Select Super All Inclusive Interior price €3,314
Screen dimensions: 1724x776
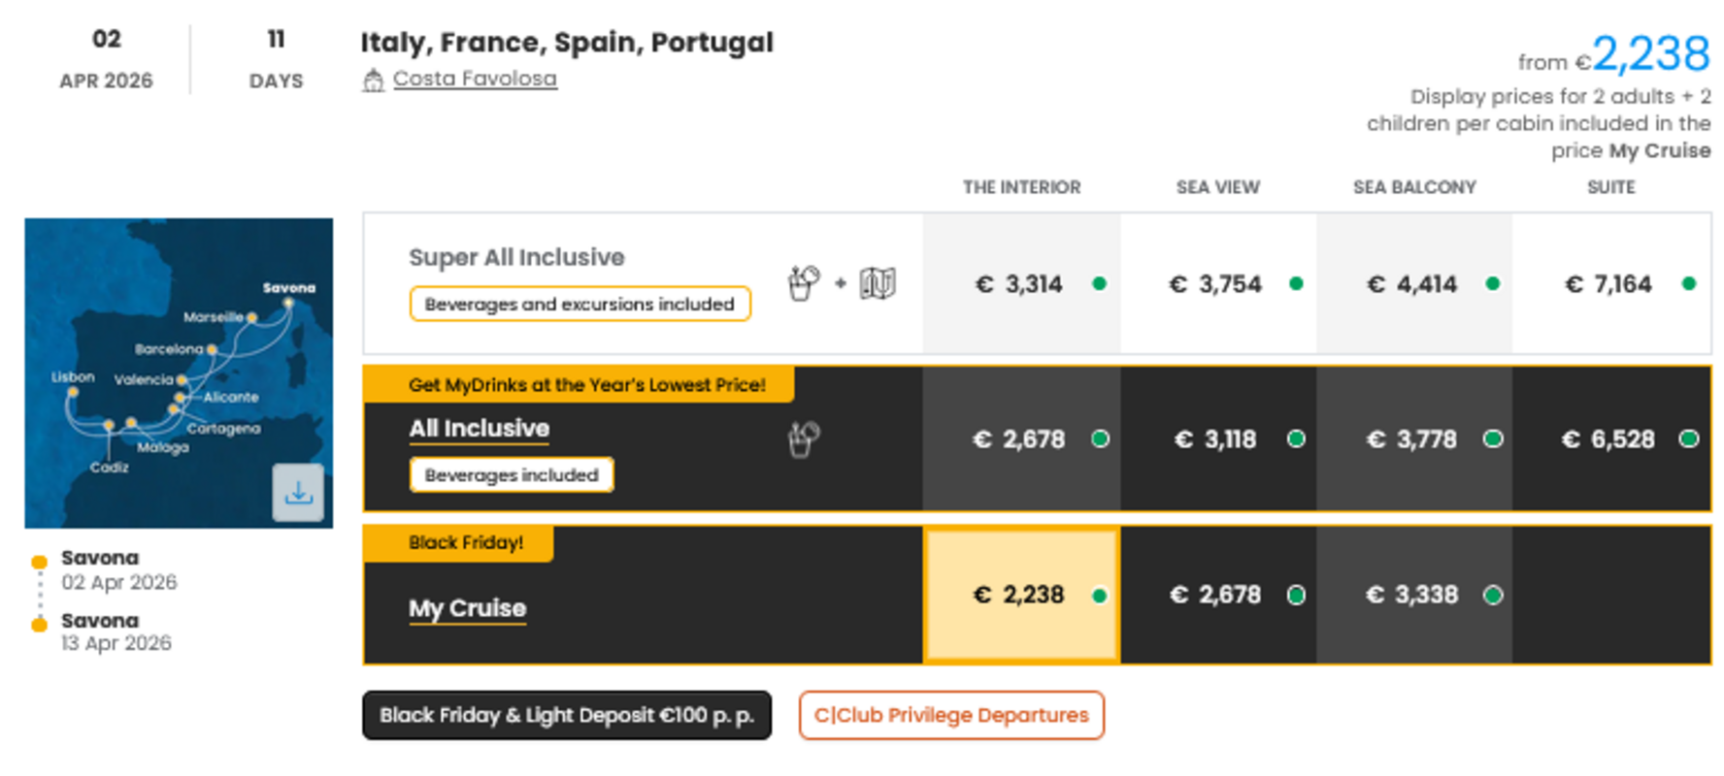point(1020,284)
